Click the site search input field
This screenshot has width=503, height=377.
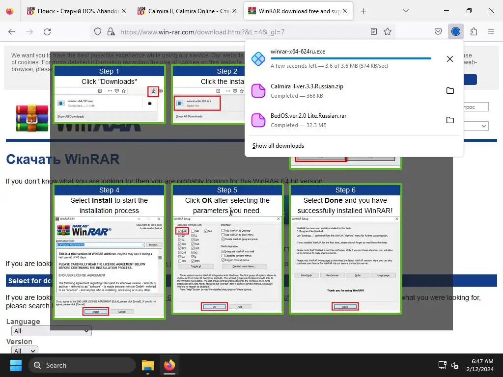click(475, 107)
